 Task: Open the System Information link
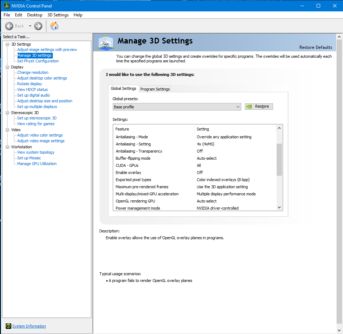pos(29,326)
